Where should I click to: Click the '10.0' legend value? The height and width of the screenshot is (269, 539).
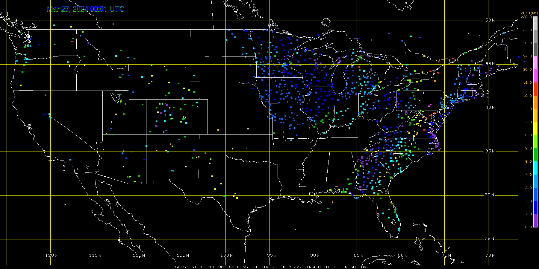point(527,135)
